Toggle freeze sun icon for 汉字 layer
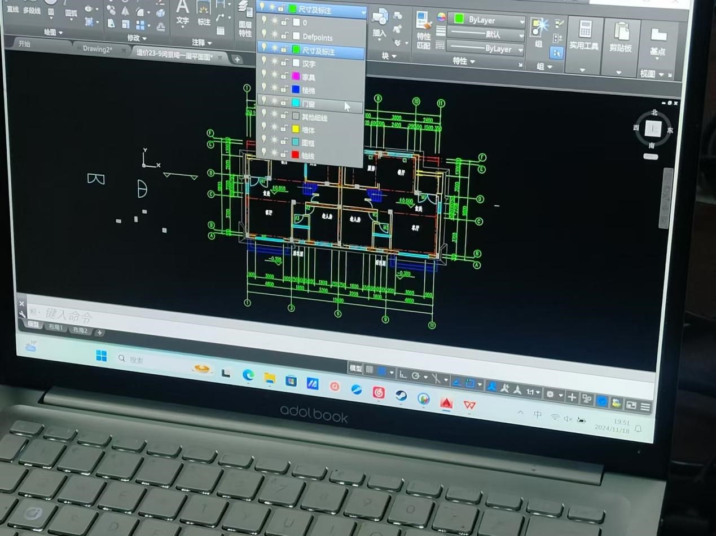The height and width of the screenshot is (536, 716). coord(274,62)
